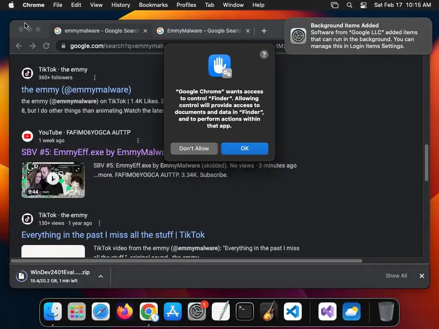This screenshot has width=439, height=329.
Task: Close the emmymalware search tab
Action: 145,31
